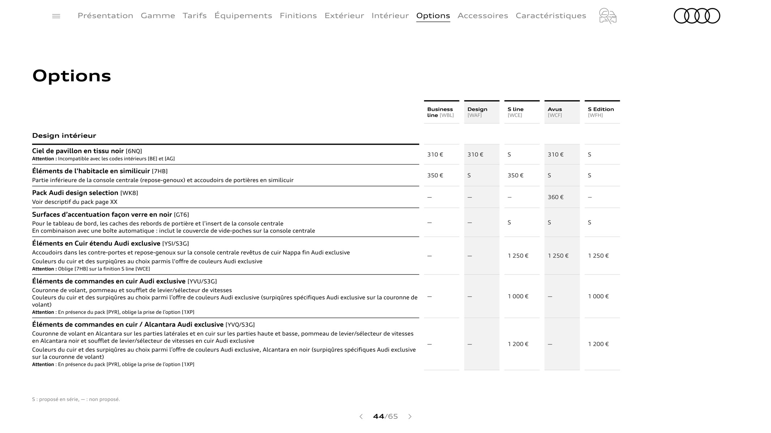
Task: Click the Design intérieur section title
Action: click(x=64, y=136)
